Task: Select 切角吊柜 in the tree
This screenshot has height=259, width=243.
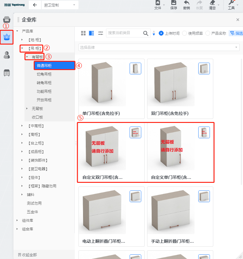Action: coord(44,74)
